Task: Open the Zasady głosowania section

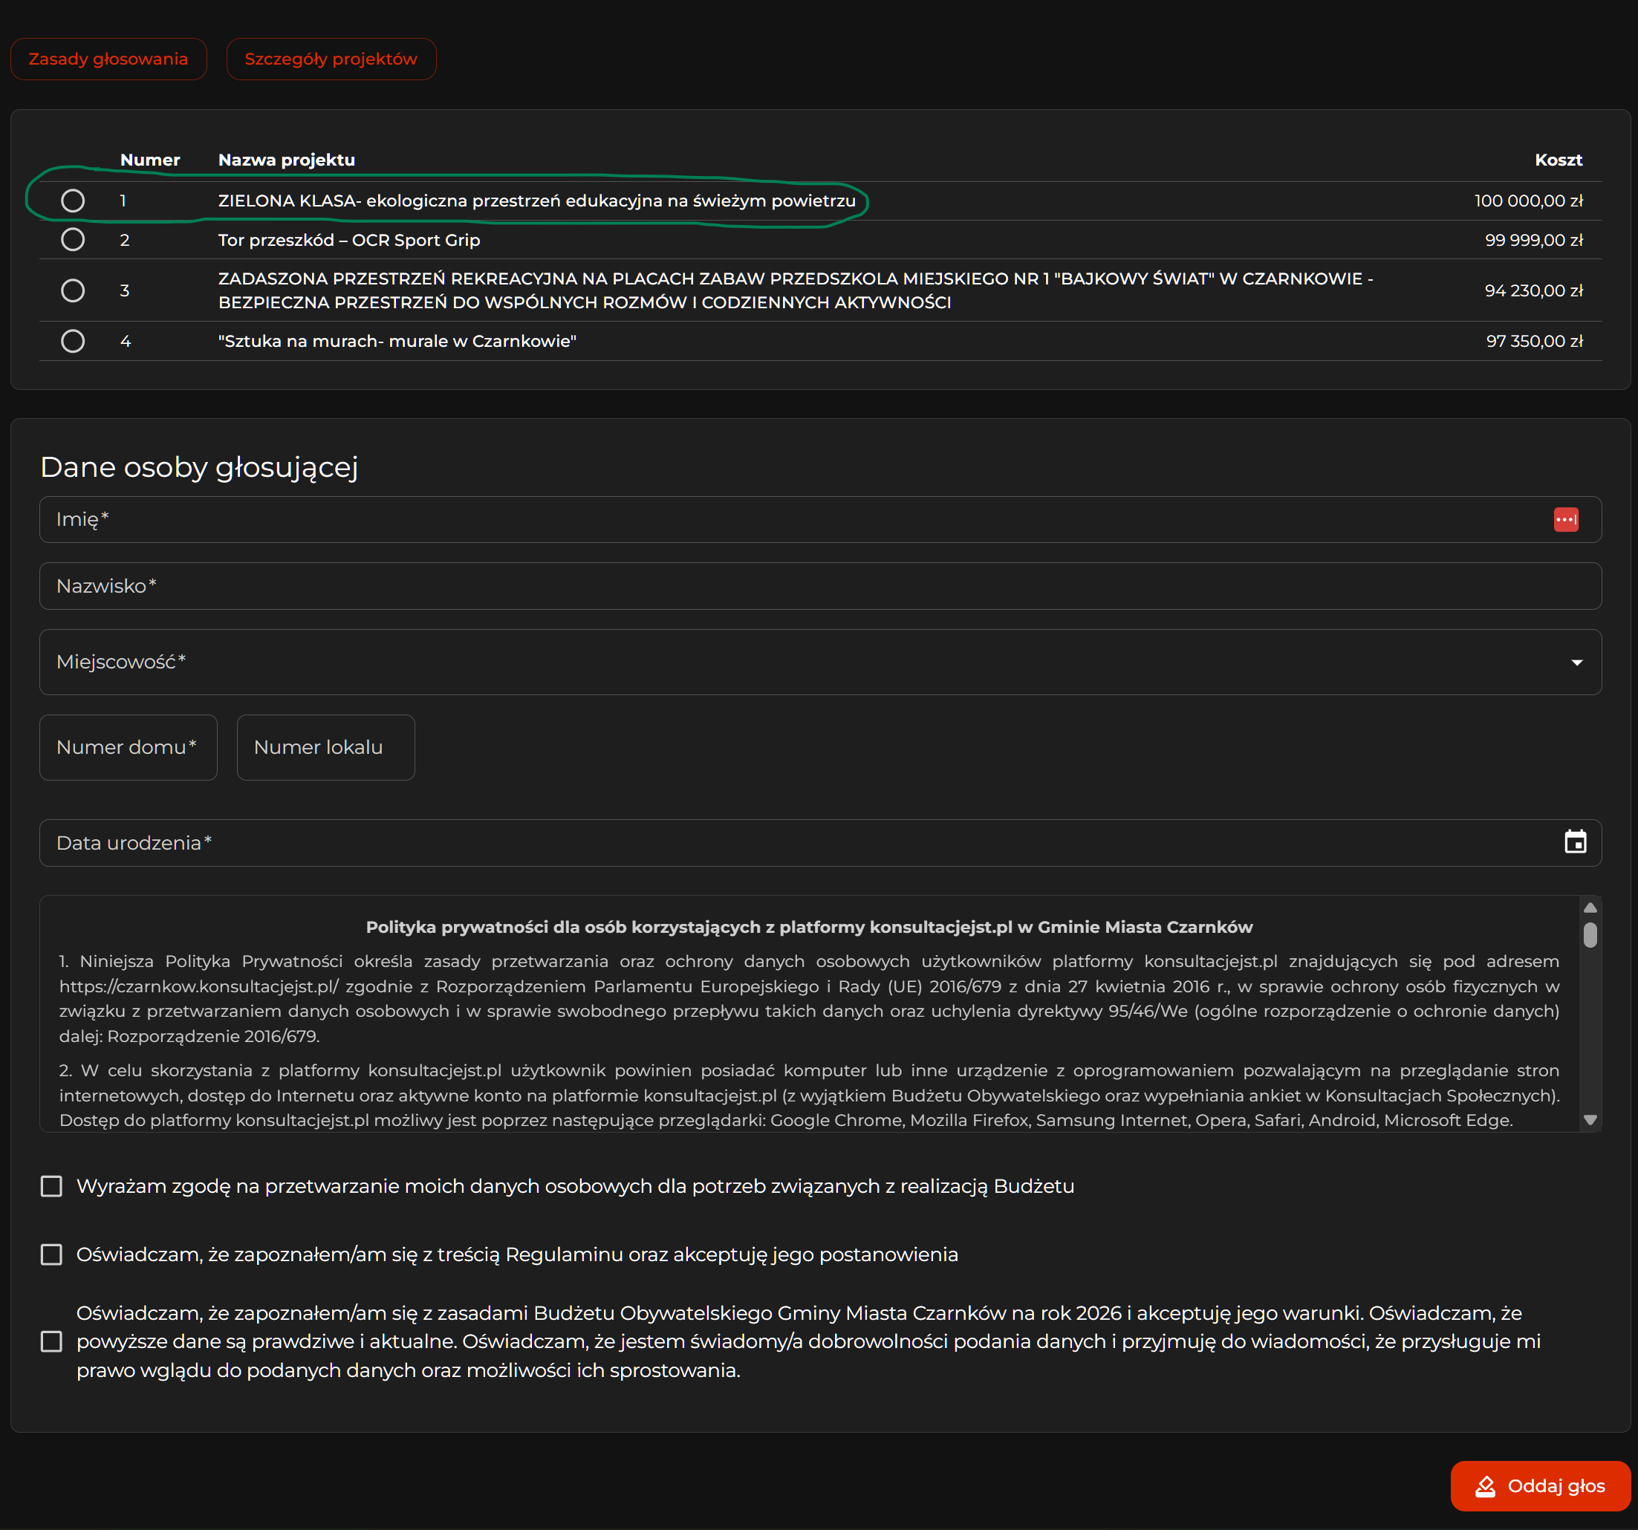Action: [108, 59]
